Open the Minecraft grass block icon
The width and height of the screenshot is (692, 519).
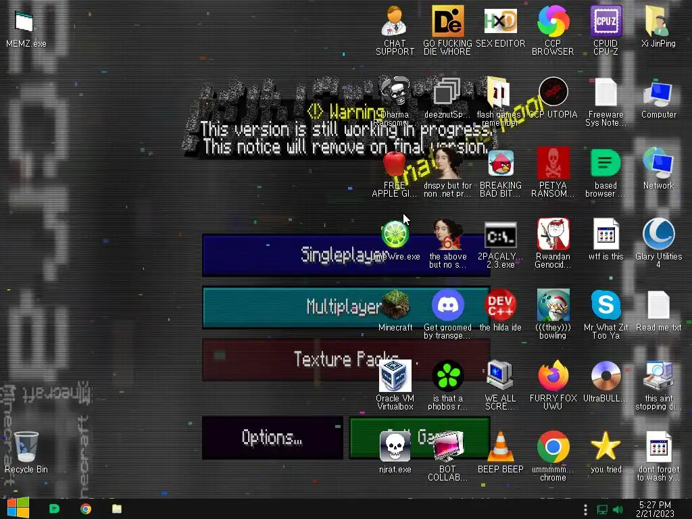(x=395, y=305)
